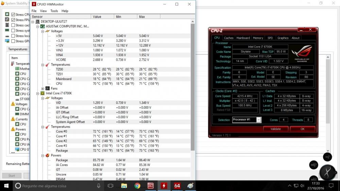Launch Google Chrome from the taskbar
This screenshot has width=340, height=191.
point(137,186)
